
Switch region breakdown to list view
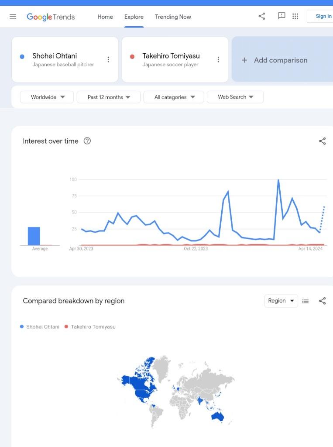pos(306,301)
